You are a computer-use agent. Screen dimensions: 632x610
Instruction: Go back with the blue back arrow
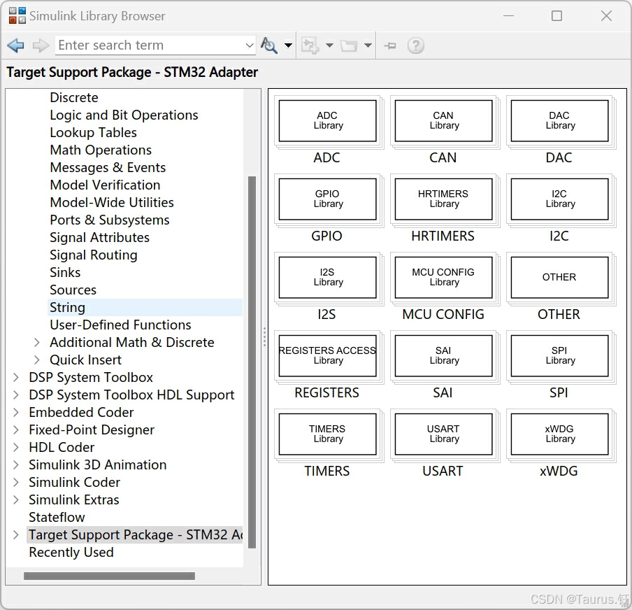tap(15, 45)
